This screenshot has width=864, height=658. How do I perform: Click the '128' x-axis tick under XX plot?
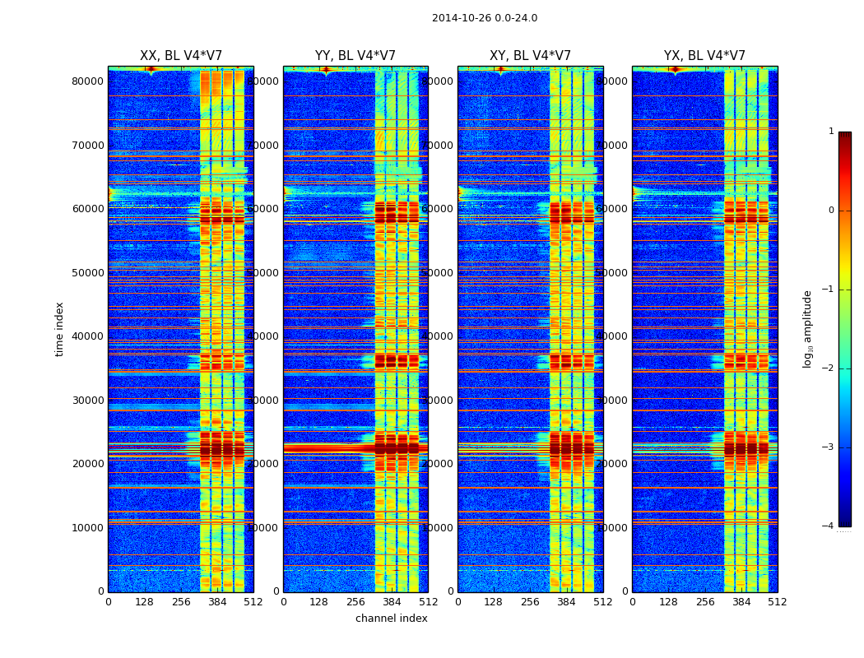(x=144, y=602)
